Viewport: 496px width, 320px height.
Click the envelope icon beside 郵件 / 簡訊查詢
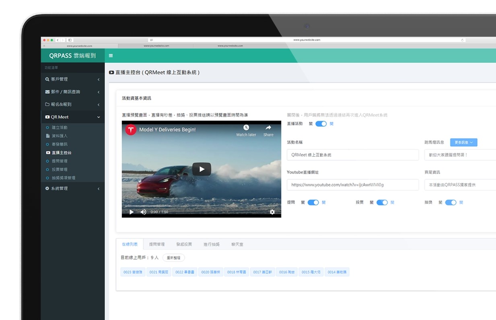[47, 92]
